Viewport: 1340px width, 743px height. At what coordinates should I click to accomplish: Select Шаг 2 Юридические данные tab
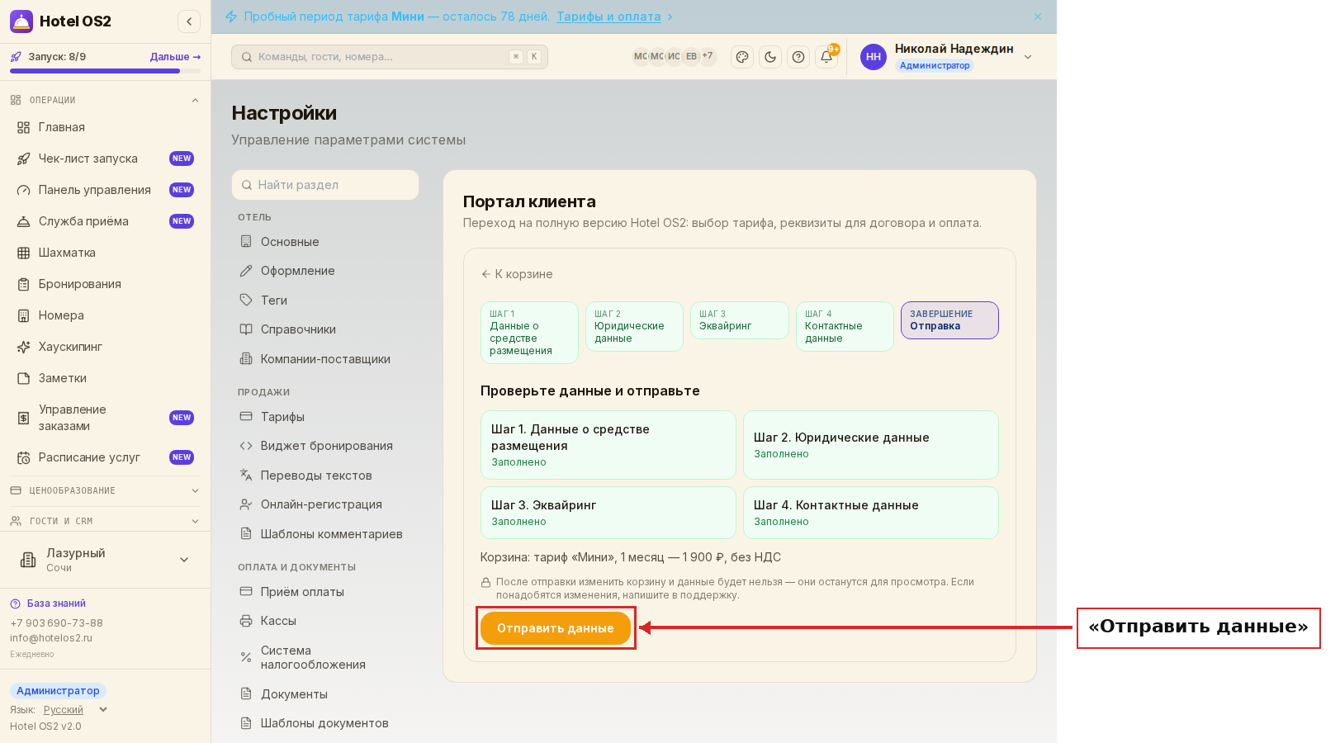[x=634, y=326]
